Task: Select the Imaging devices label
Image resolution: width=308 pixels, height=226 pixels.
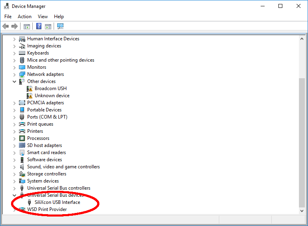Action: click(44, 46)
